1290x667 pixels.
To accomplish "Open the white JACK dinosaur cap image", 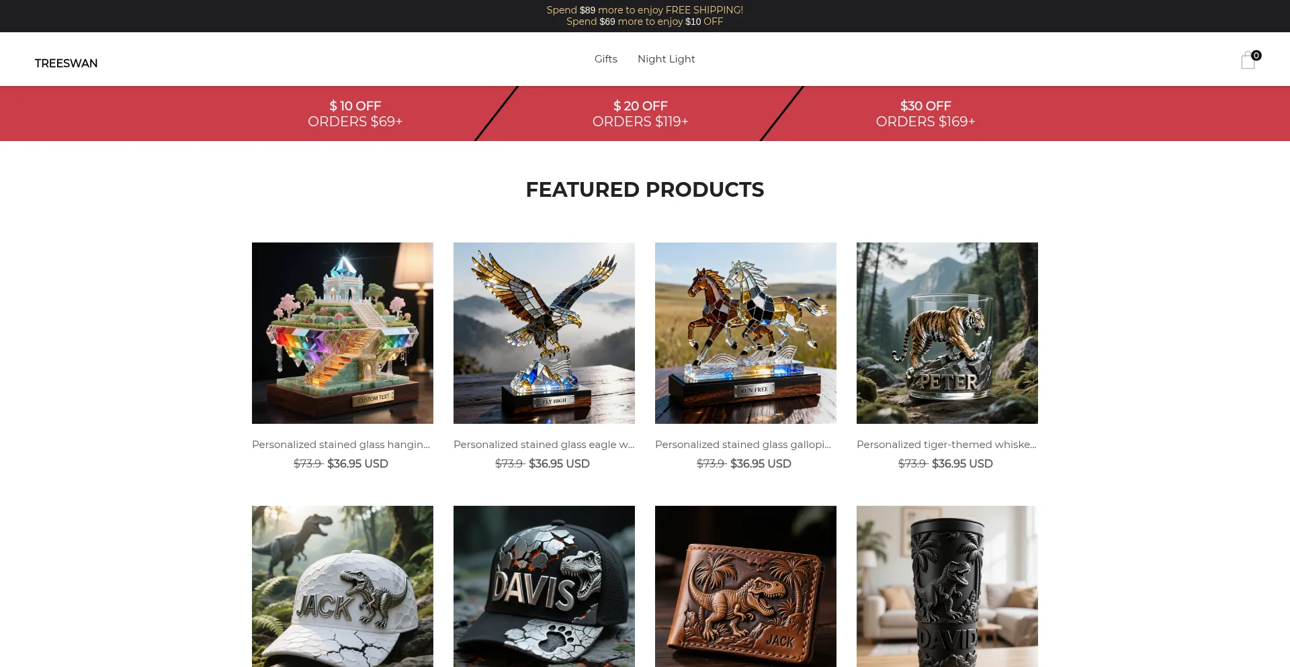I will [x=343, y=586].
